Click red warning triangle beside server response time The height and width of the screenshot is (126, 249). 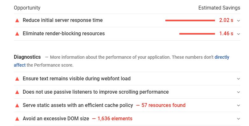point(17,20)
